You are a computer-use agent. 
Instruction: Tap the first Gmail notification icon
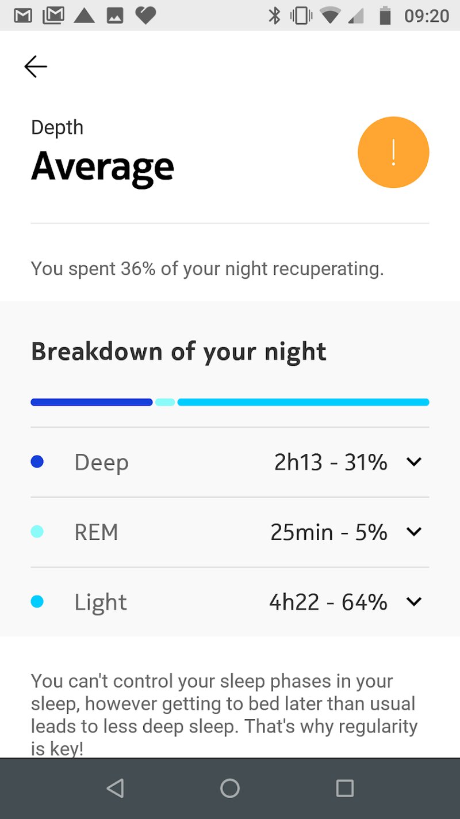(x=23, y=16)
